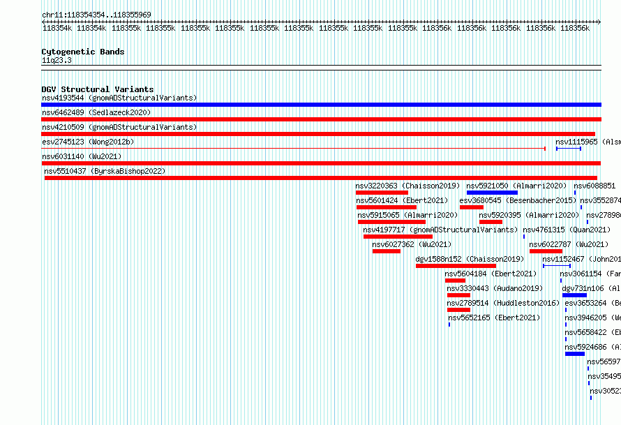Open nsv4197717 (gnomADStructuralVariants) label

(440, 230)
